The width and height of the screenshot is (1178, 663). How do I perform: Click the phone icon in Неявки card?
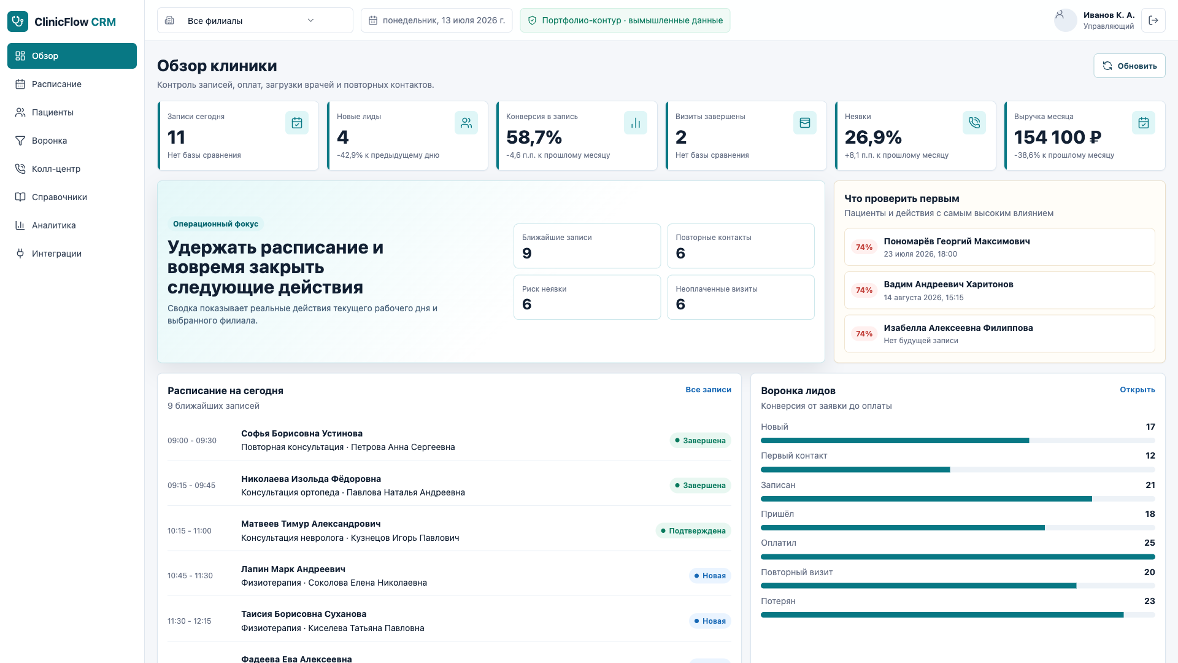(x=974, y=123)
